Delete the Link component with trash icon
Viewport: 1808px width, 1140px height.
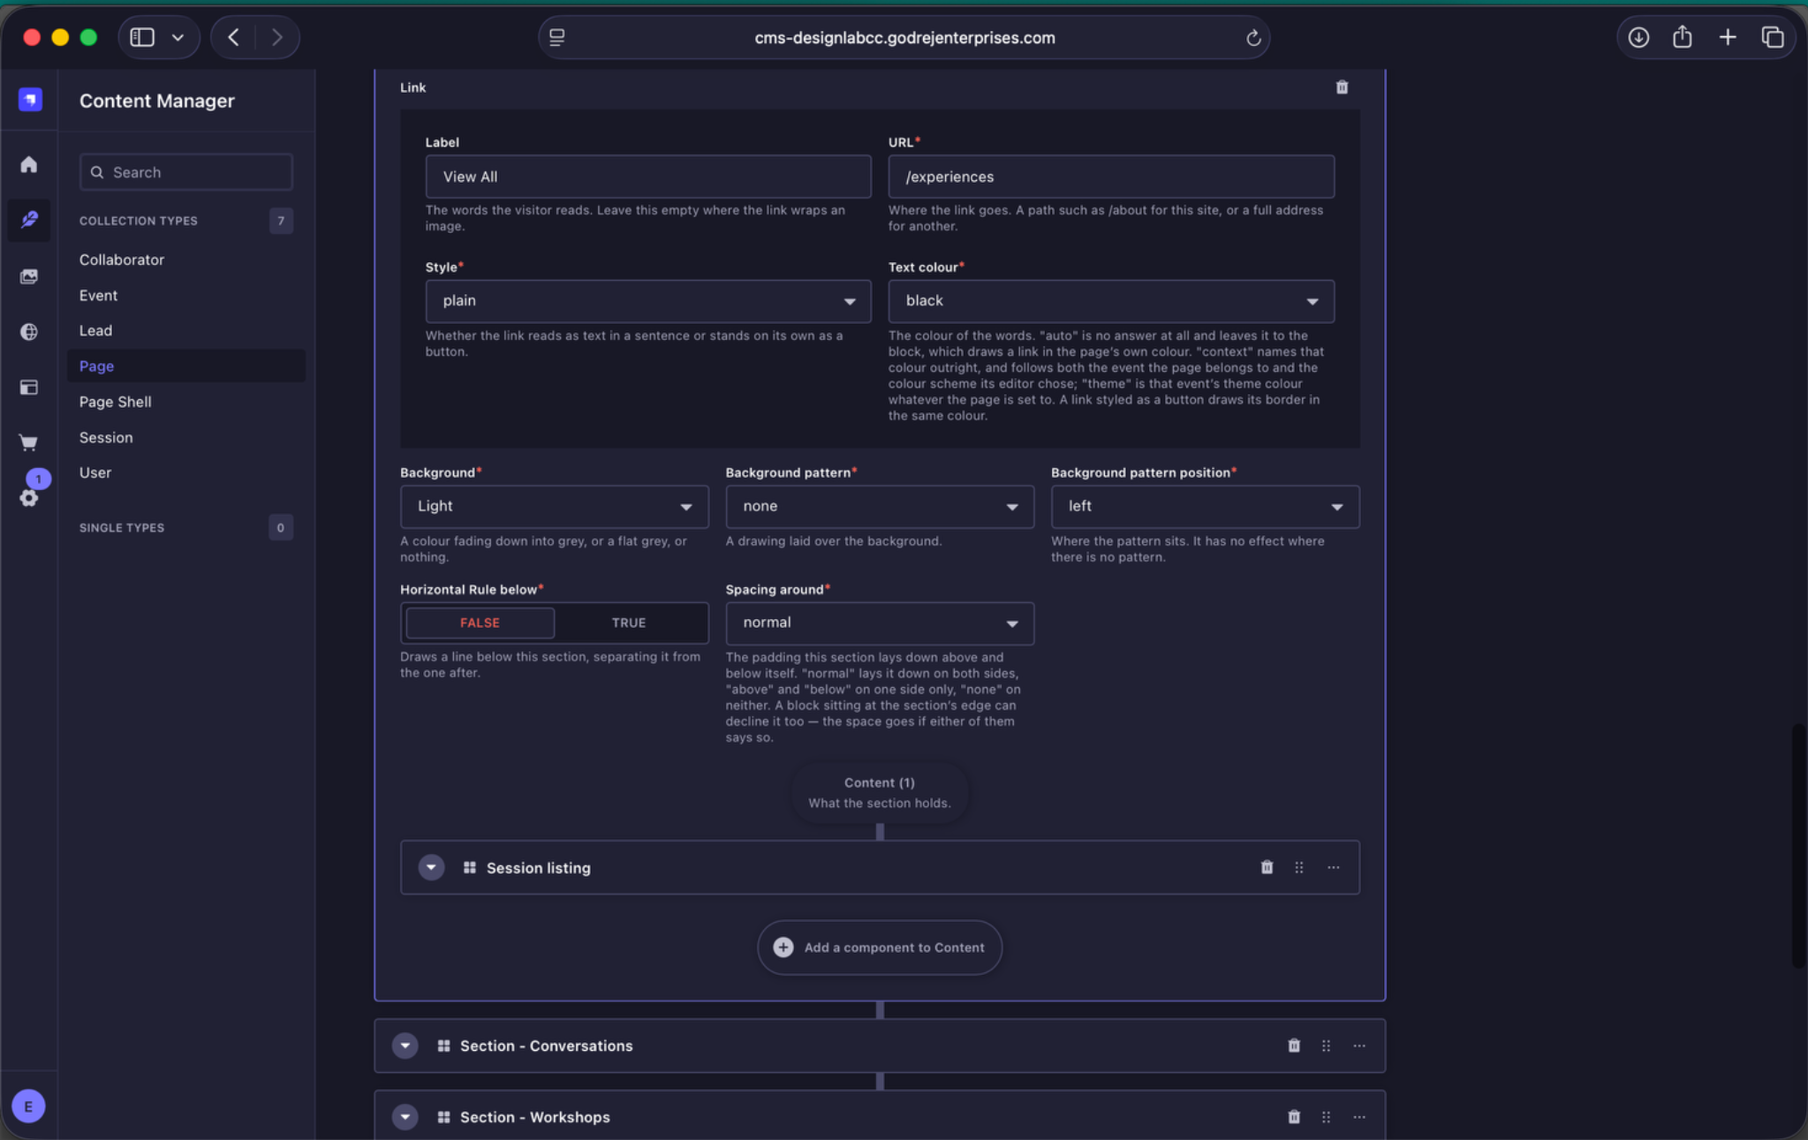pos(1342,87)
